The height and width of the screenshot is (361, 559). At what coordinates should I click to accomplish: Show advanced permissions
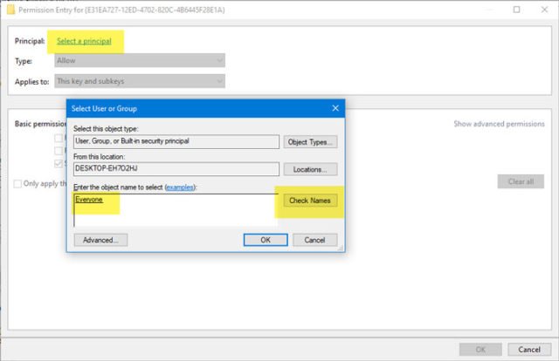click(499, 124)
